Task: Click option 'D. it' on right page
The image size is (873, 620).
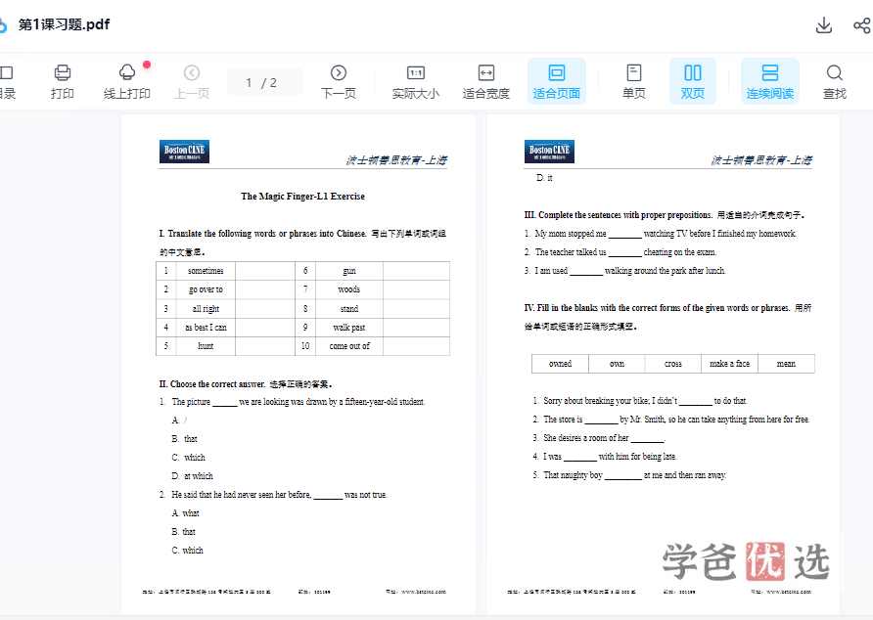Action: tap(544, 178)
